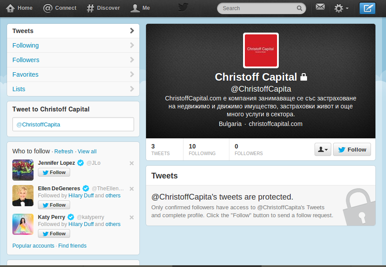Viewport: 386px width, 267px height.
Task: Click others link under Katy Perry
Action: click(113, 224)
